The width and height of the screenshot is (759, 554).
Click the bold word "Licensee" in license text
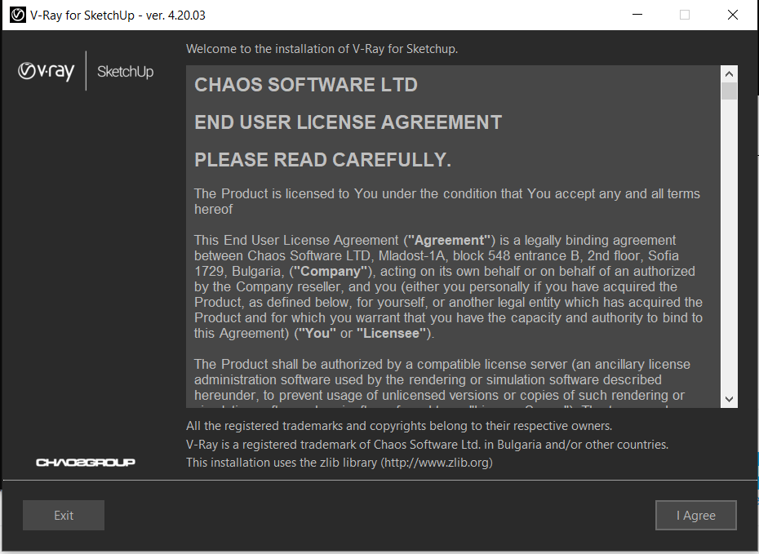391,334
